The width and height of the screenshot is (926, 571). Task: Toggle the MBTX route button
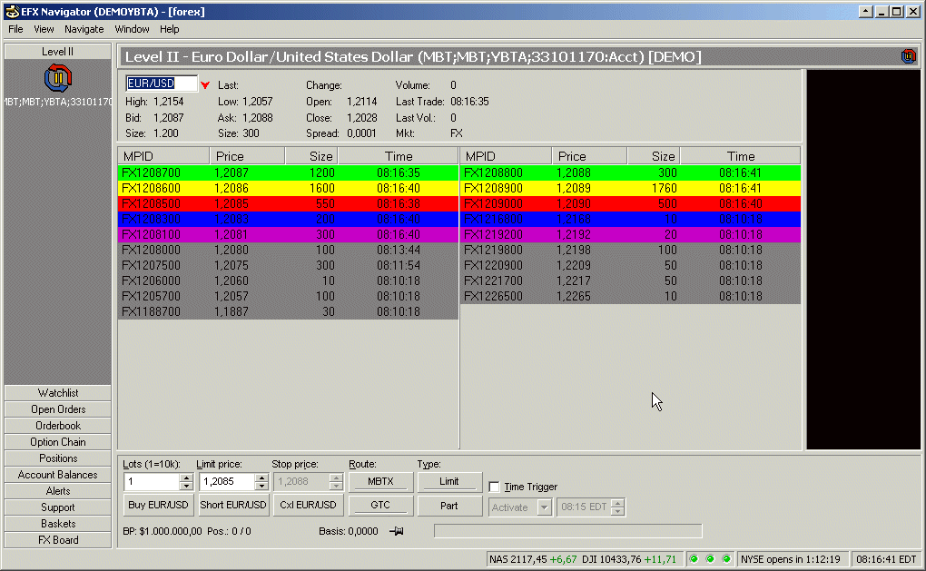(380, 482)
